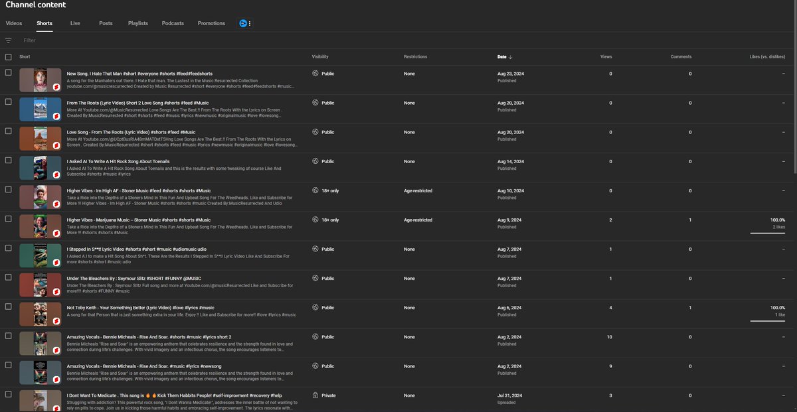Click Age-restricted label on Im High AF row

coord(418,190)
